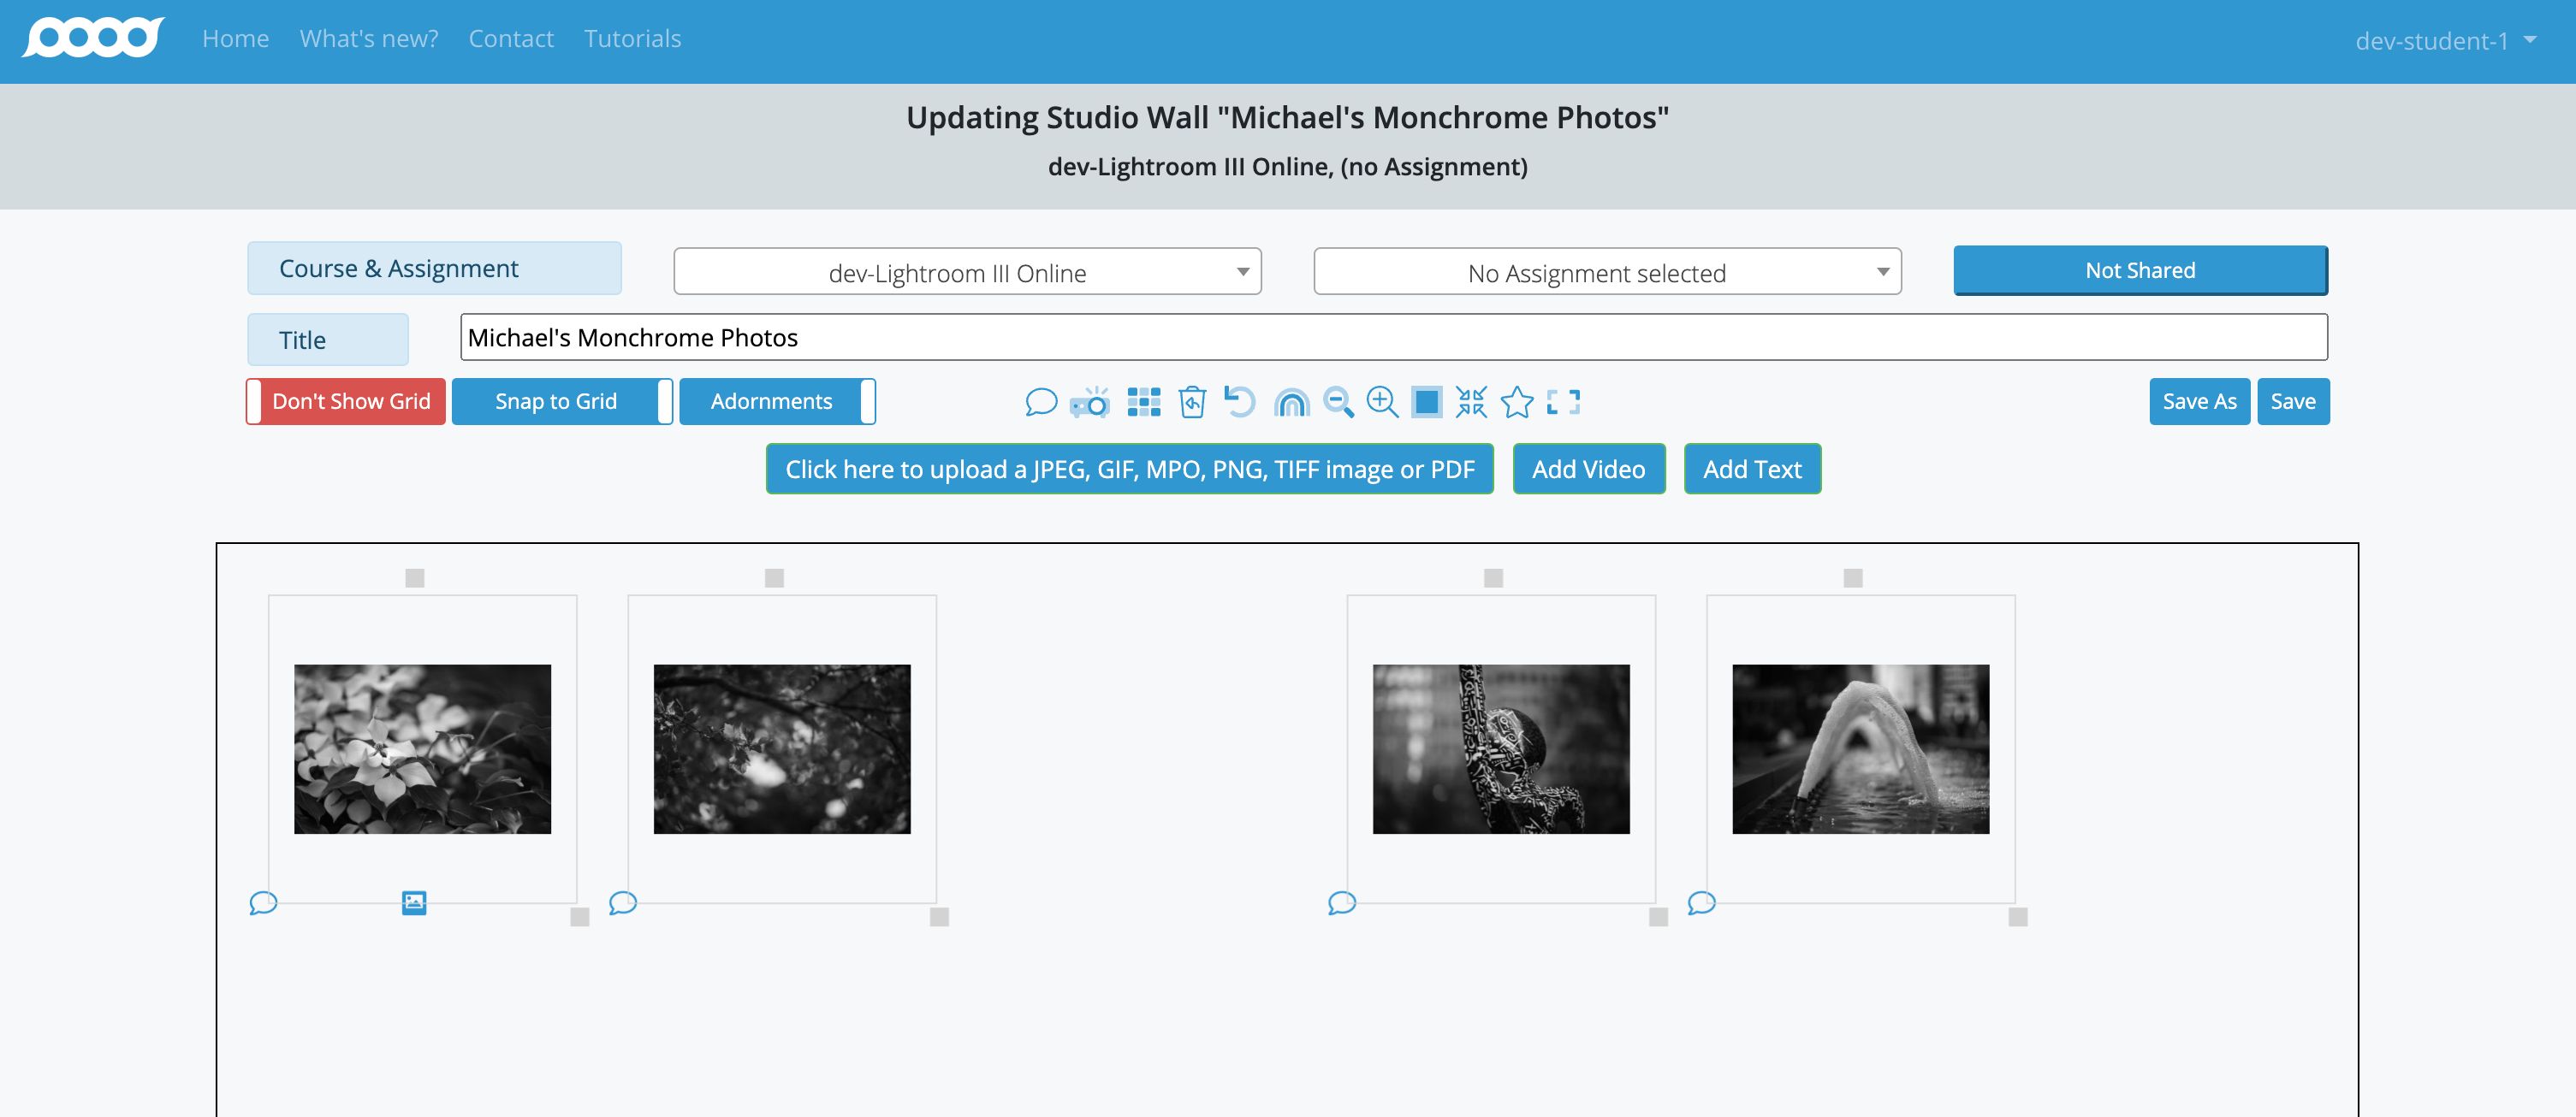
Task: Click the Add Text button
Action: click(x=1752, y=469)
